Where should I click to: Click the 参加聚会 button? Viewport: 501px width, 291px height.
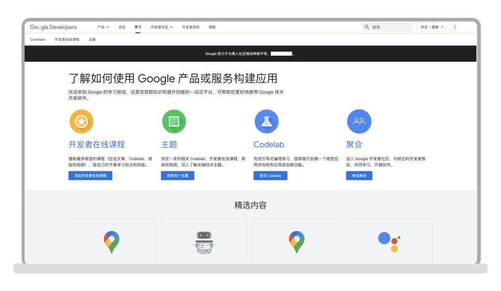[x=359, y=175]
